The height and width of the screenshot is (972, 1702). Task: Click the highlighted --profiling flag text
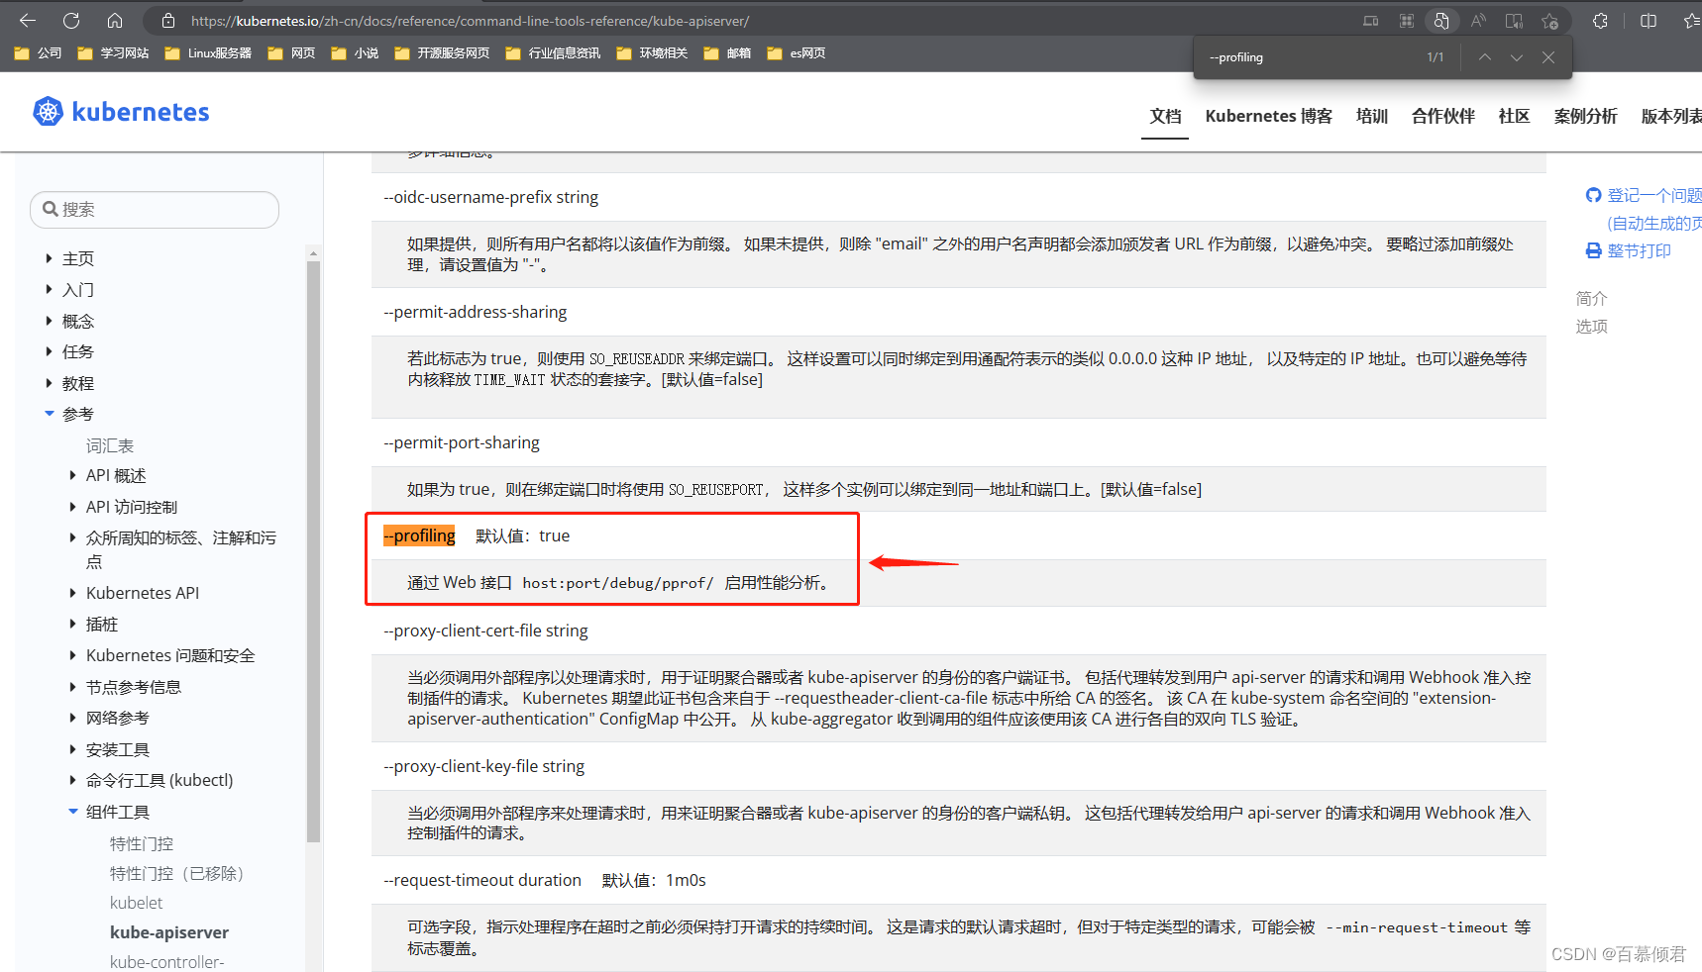pos(419,535)
